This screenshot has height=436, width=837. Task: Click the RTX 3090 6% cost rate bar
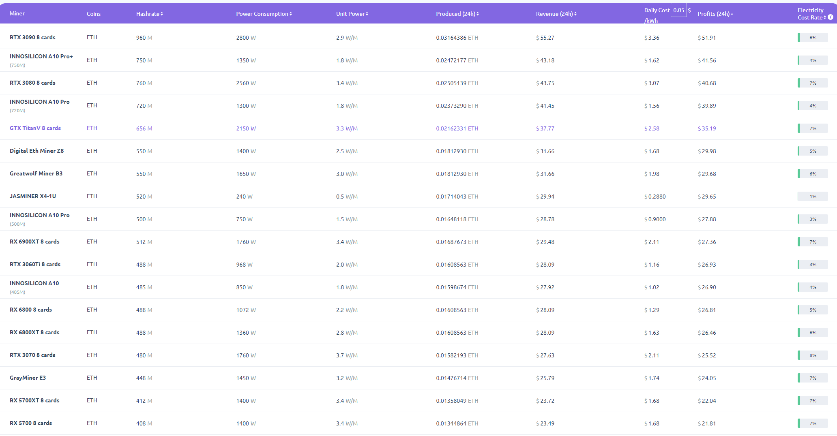(812, 38)
